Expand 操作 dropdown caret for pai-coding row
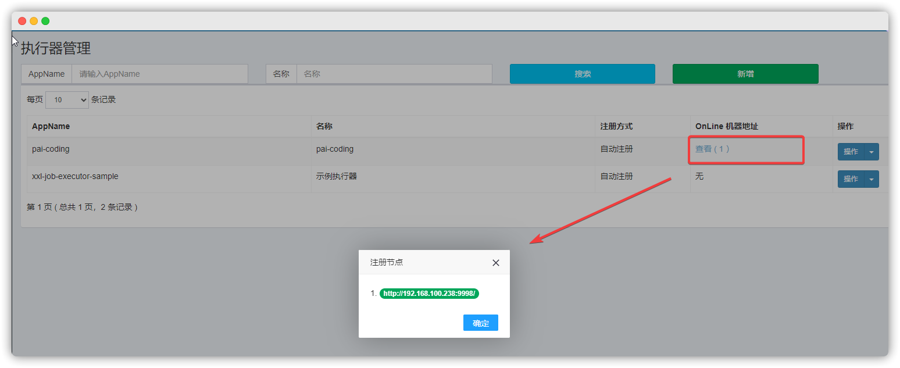This screenshot has width=900, height=368. pyautogui.click(x=872, y=152)
